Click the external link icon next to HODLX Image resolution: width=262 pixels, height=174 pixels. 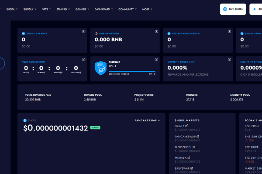pyautogui.click(x=186, y=126)
